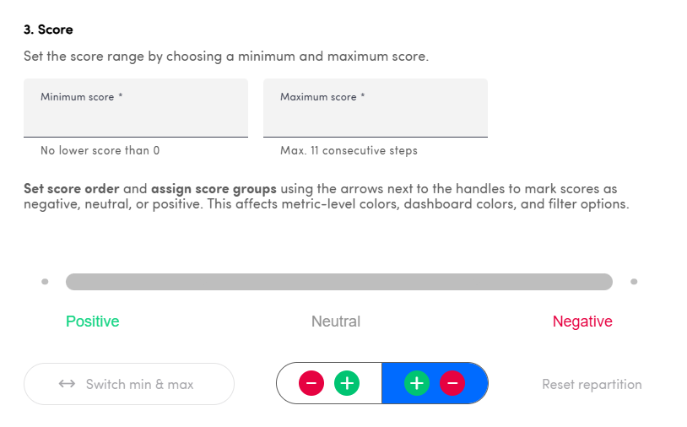Focus the Minimum score input field

[x=136, y=116]
